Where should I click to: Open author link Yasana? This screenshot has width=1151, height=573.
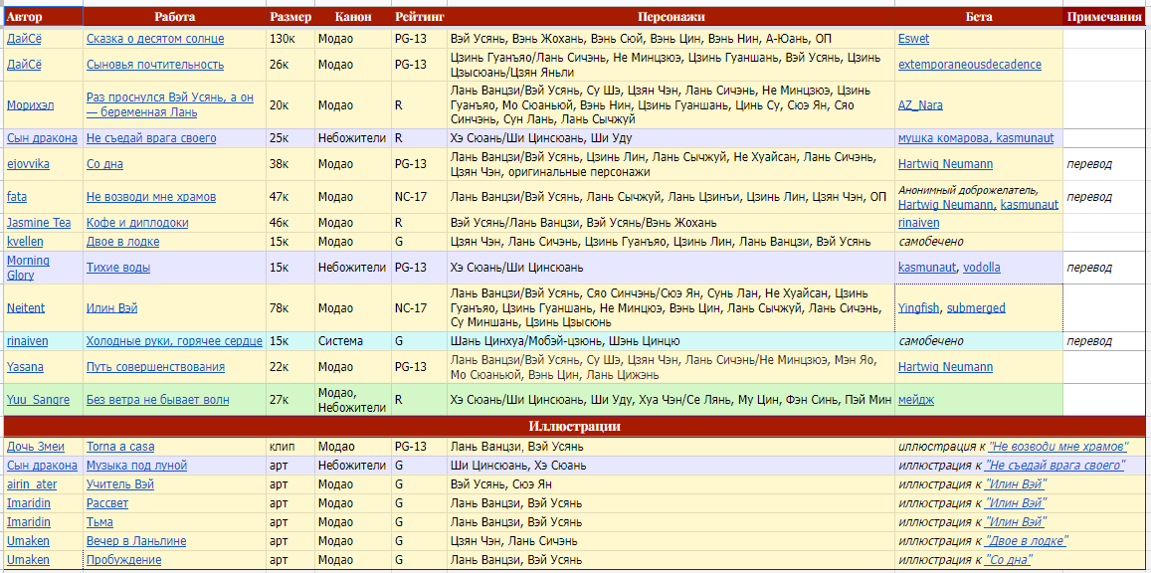(x=24, y=367)
